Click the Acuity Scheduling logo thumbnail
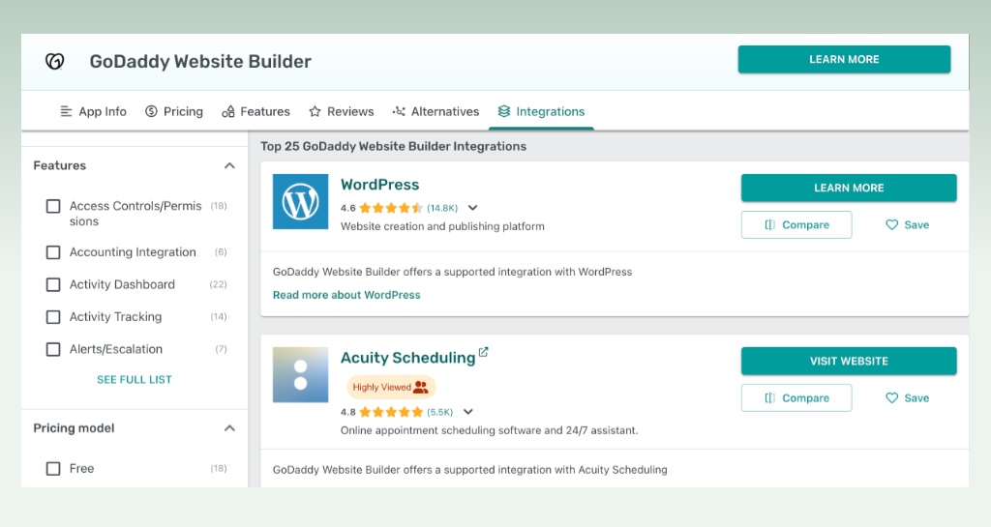The image size is (991, 527). click(300, 374)
